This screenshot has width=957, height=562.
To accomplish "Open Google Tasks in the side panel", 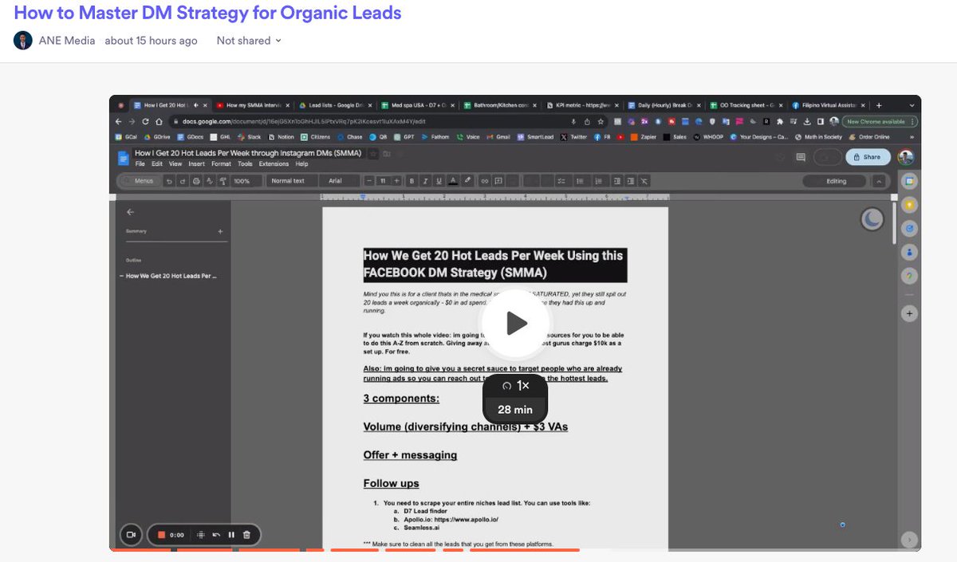I will click(909, 228).
